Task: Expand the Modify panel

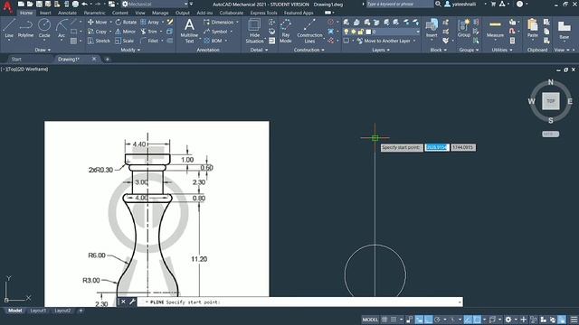Action: pyautogui.click(x=130, y=50)
